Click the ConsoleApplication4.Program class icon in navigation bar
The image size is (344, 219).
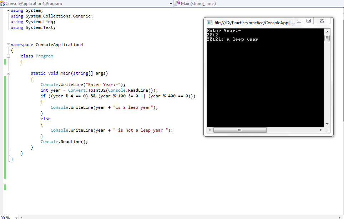[2, 4]
